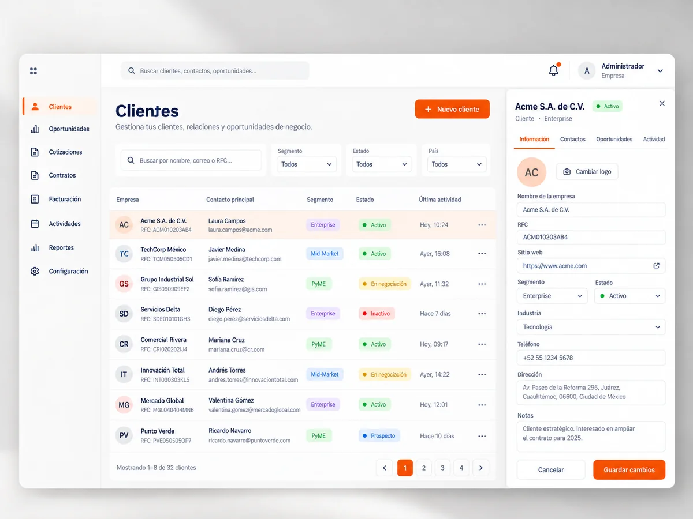Open Oportunidades in the sidebar
This screenshot has width=693, height=519.
point(61,129)
